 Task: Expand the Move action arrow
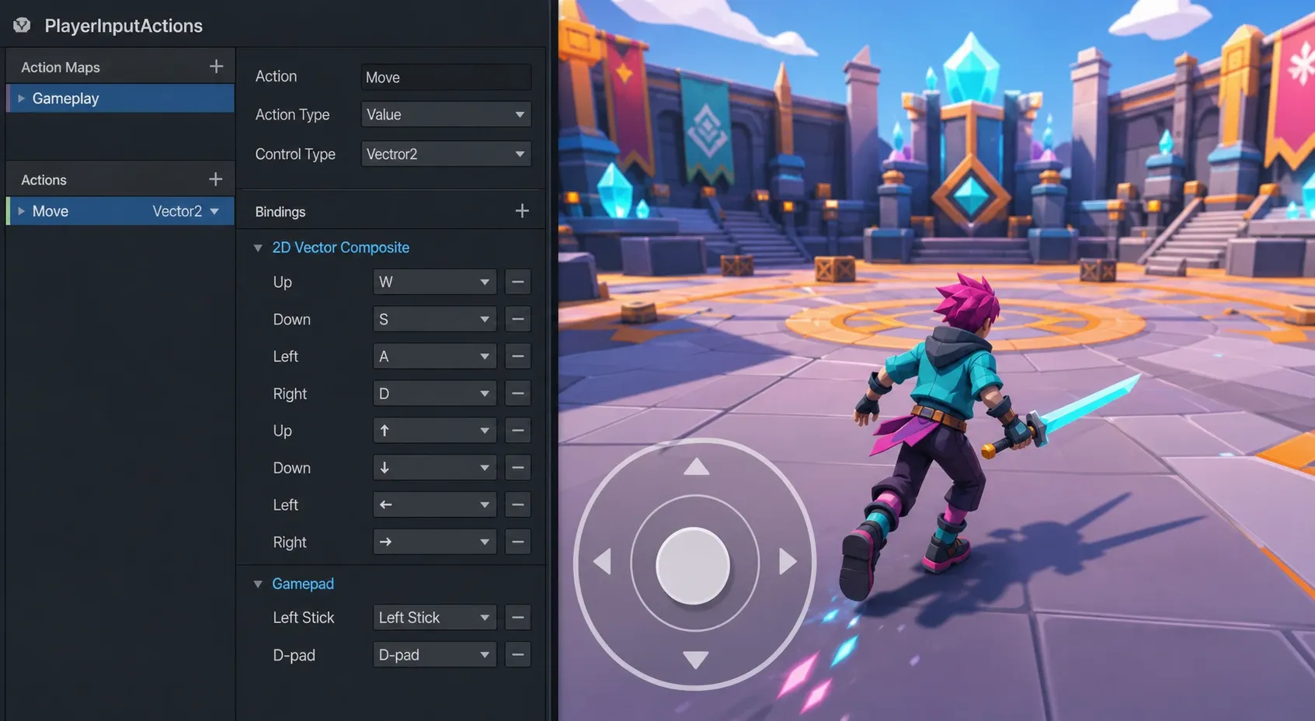pyautogui.click(x=21, y=211)
